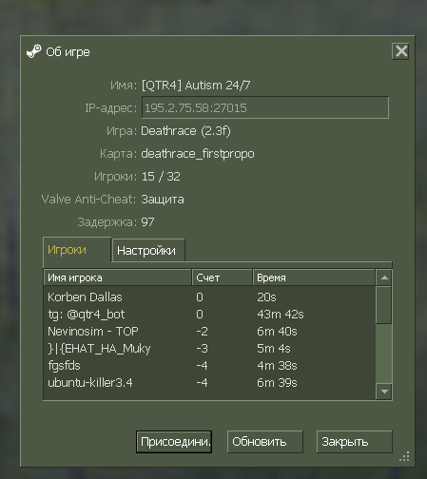Select the fgsfds player row

click(209, 366)
